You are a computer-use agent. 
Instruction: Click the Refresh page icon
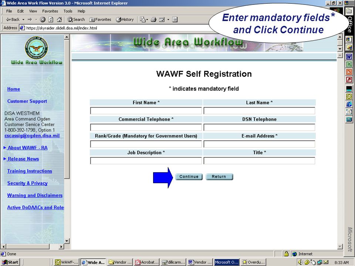pyautogui.click(x=51, y=20)
